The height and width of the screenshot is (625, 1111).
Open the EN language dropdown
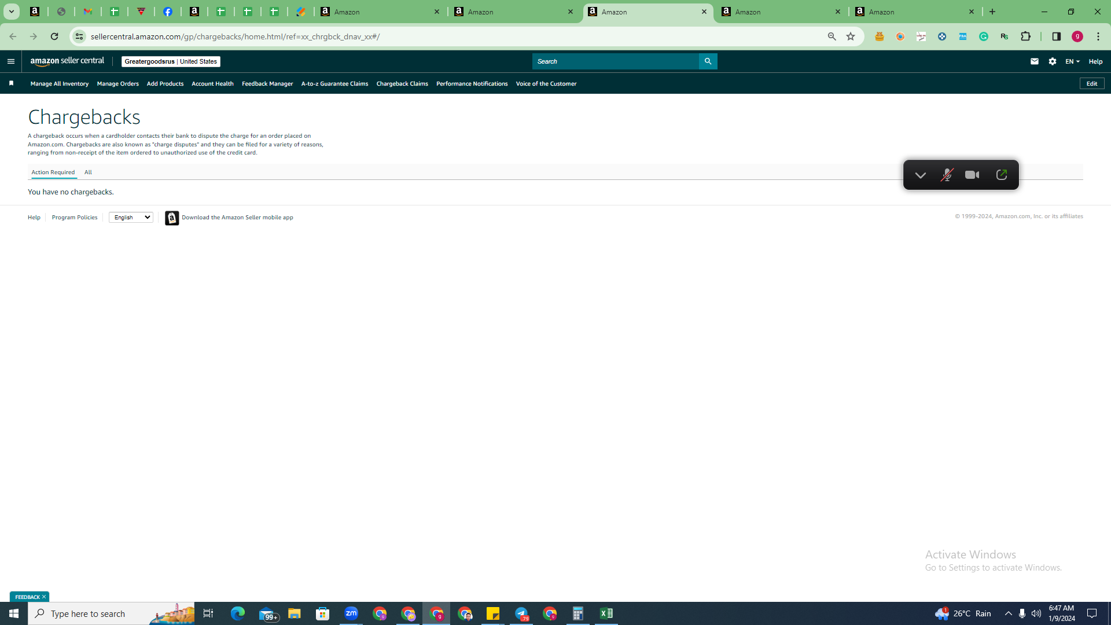click(1072, 61)
